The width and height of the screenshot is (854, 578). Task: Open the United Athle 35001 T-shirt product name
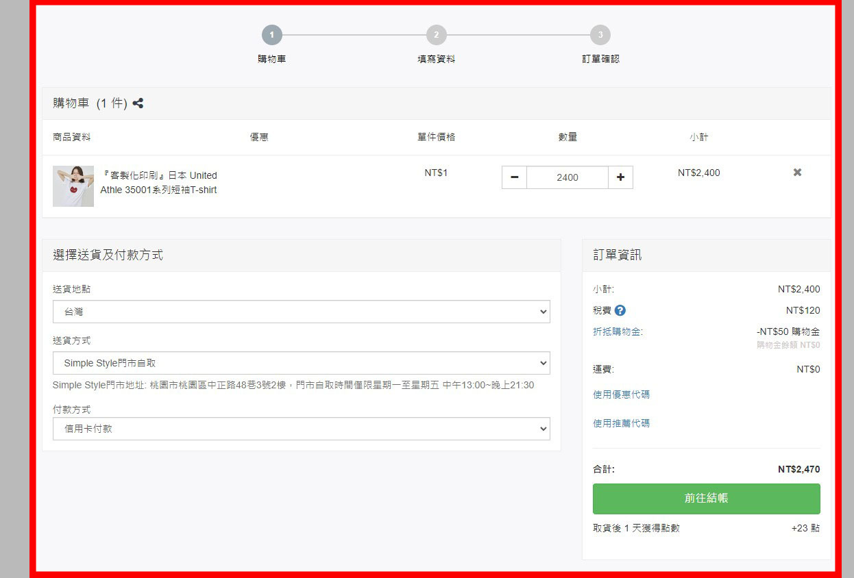pyautogui.click(x=158, y=183)
